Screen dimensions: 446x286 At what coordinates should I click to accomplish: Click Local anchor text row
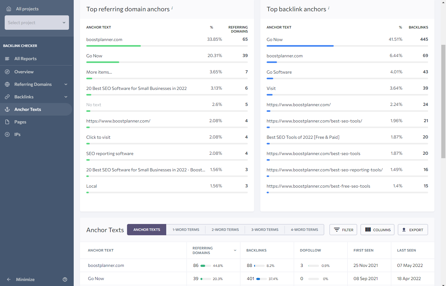tap(92, 186)
